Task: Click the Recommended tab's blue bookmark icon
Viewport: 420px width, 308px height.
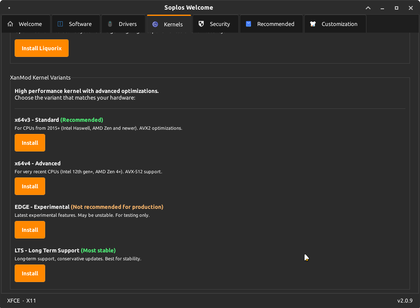Action: (248, 24)
